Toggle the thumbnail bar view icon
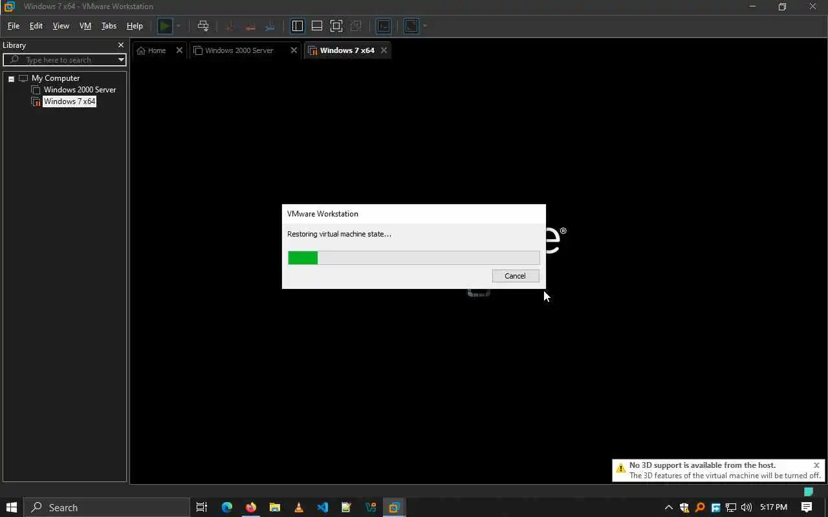 pos(317,26)
